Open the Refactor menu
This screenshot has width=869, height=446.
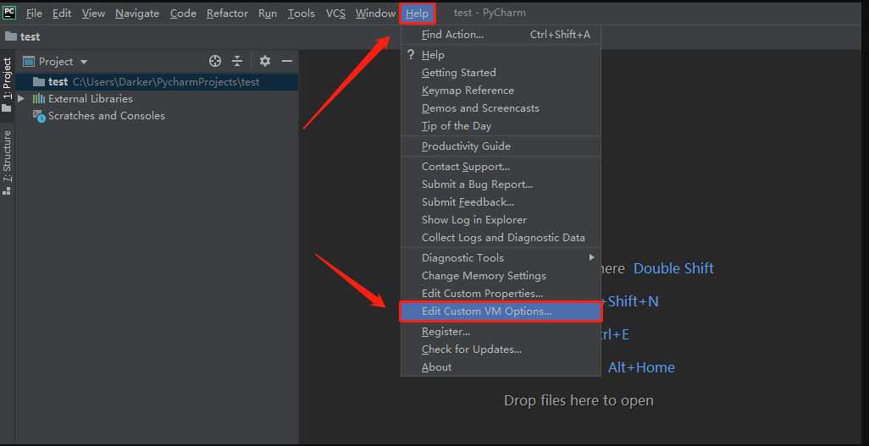[227, 14]
